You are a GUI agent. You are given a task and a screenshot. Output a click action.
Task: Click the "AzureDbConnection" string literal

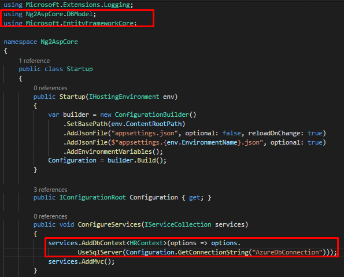click(x=287, y=252)
